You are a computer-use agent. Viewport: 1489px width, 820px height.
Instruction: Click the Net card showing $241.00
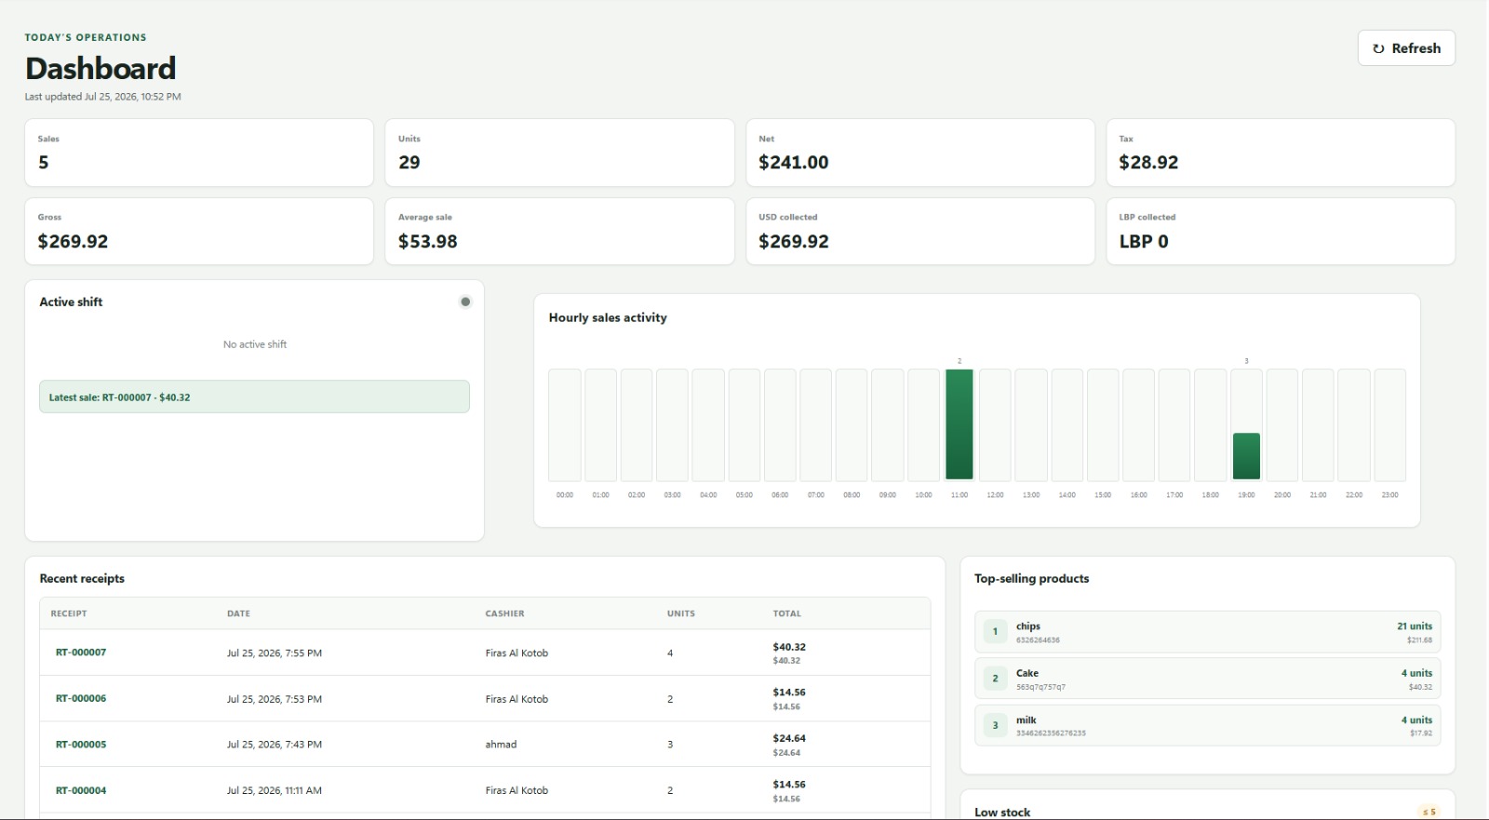(x=920, y=153)
